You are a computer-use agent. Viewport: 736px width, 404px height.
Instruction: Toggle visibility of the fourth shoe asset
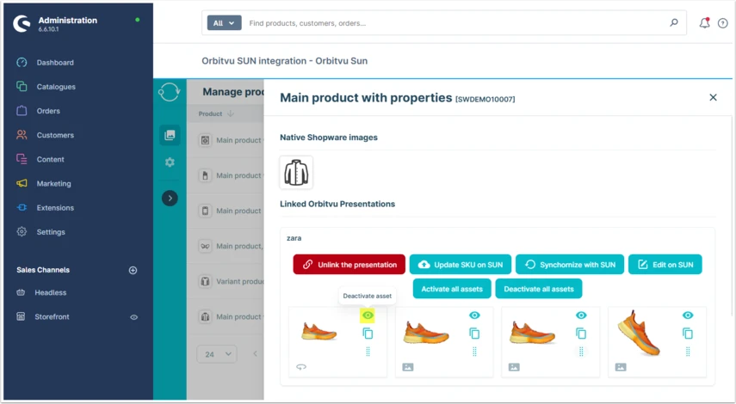click(x=688, y=315)
